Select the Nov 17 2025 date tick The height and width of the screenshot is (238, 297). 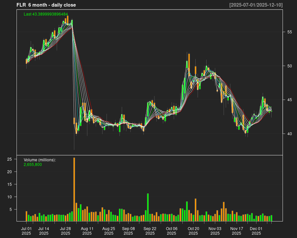[237, 231]
